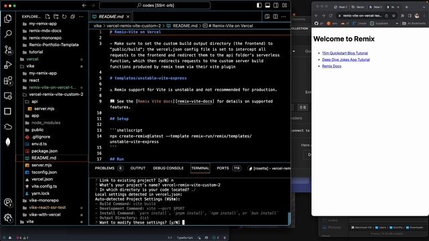
Task: Open Deep Dive Jokes App Tutorial link
Action: click(346, 60)
